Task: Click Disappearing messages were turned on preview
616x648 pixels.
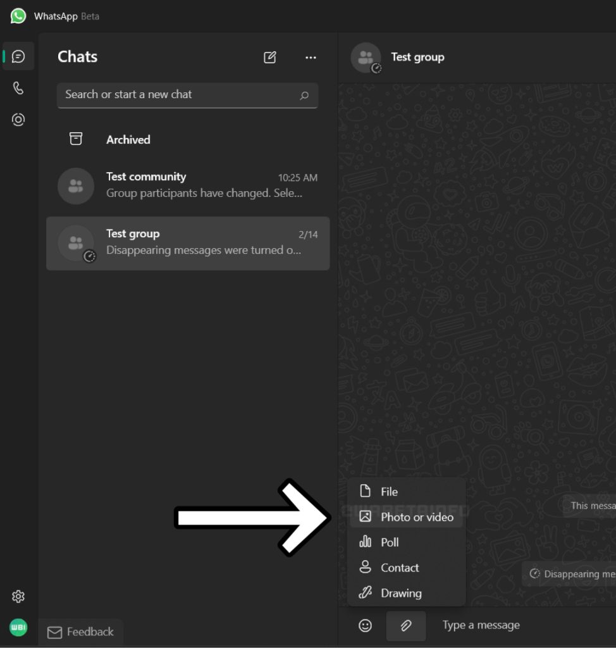Action: pyautogui.click(x=204, y=251)
